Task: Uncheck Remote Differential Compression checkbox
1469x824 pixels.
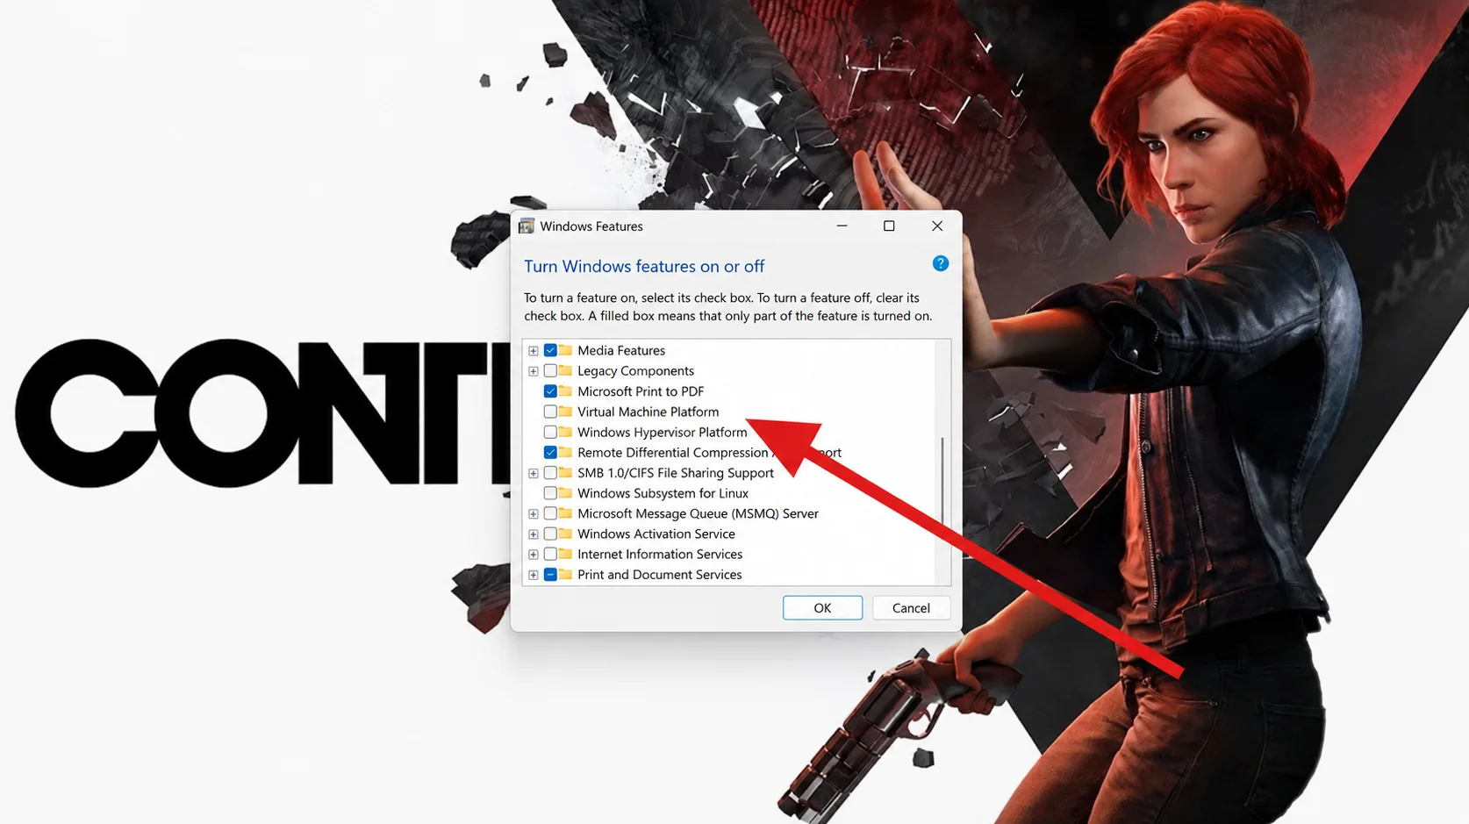Action: pos(550,452)
